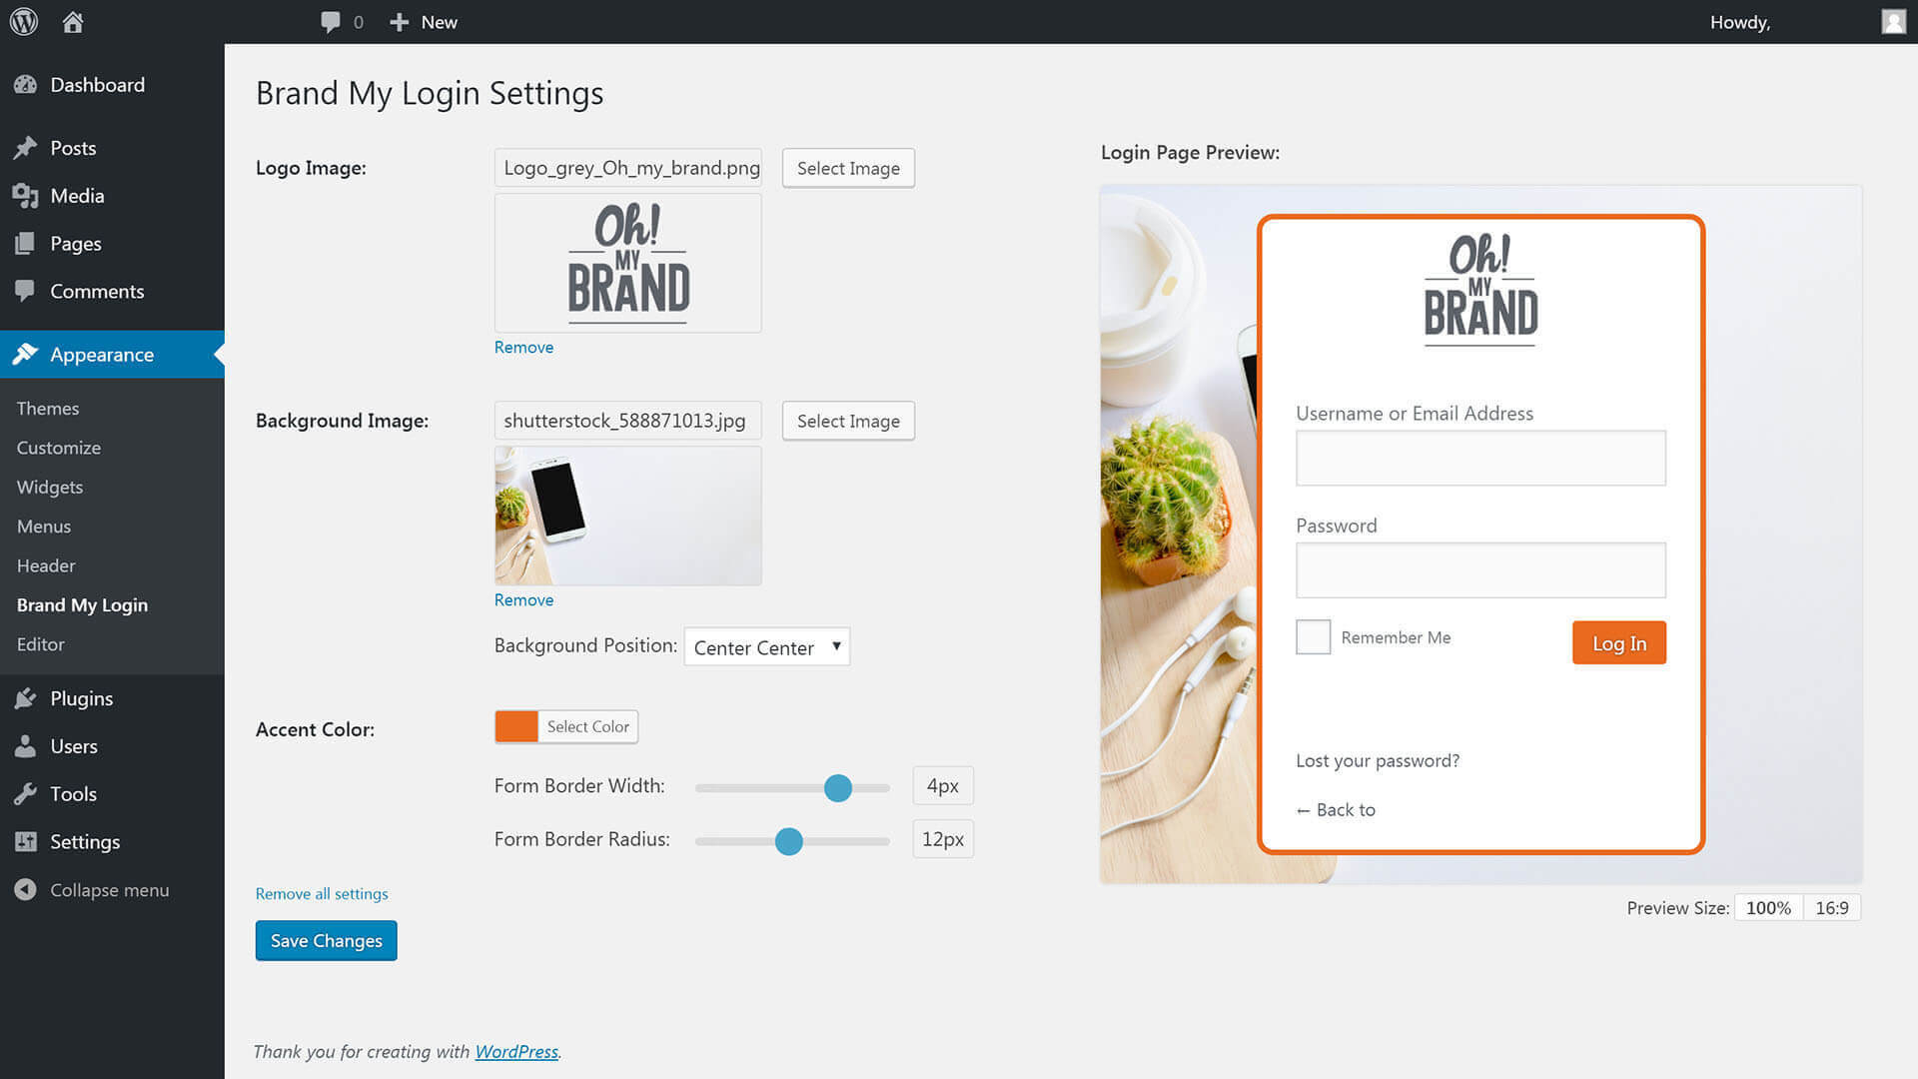Click Save Changes
Viewport: 1918px width, 1079px height.
coord(326,940)
